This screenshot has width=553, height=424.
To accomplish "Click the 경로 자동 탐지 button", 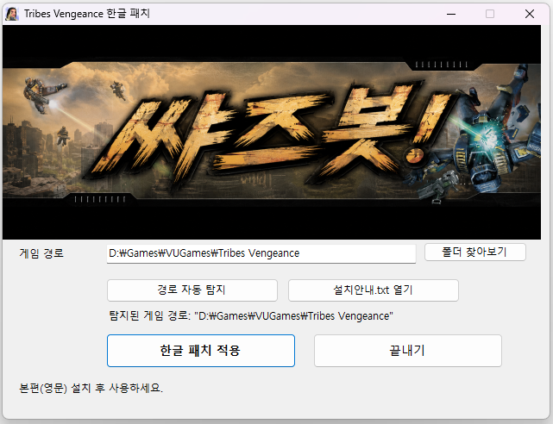I will click(192, 290).
